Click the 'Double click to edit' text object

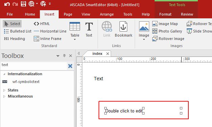click(x=124, y=111)
